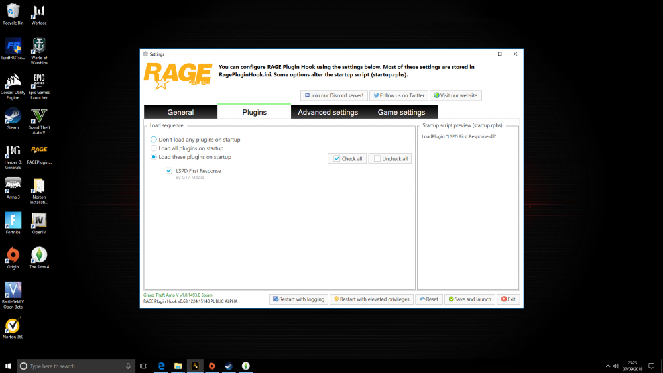
Task: Exit the RAGE settings dialog
Action: pyautogui.click(x=509, y=299)
